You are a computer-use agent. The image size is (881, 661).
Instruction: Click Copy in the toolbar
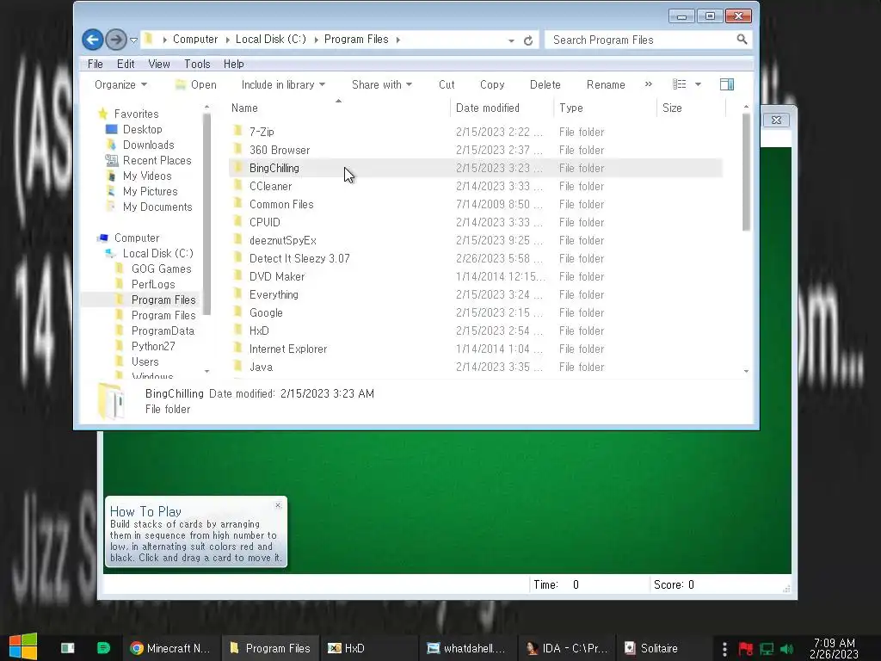click(x=492, y=85)
